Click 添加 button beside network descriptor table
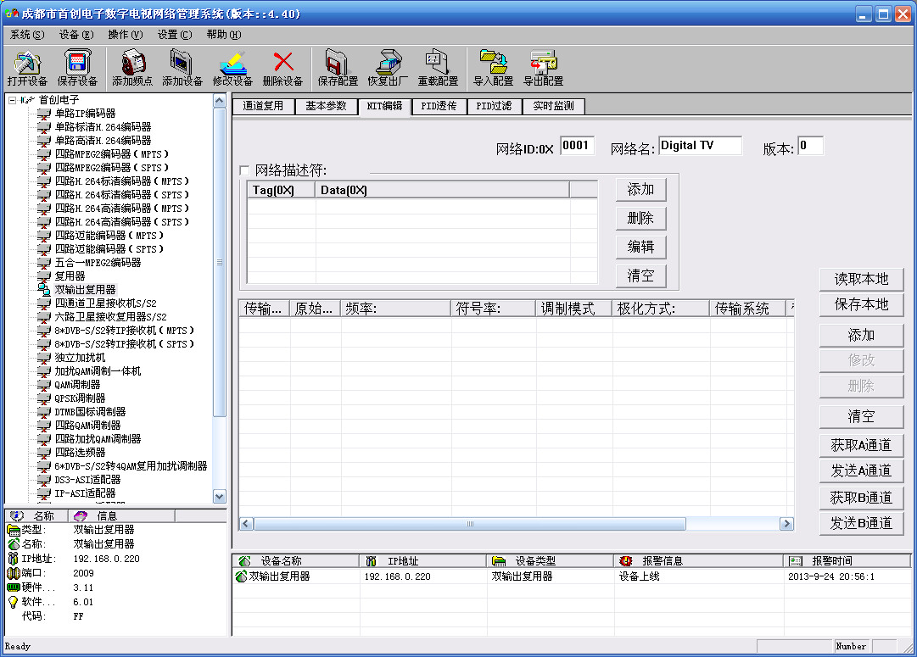Image resolution: width=917 pixels, height=657 pixels. (x=640, y=189)
